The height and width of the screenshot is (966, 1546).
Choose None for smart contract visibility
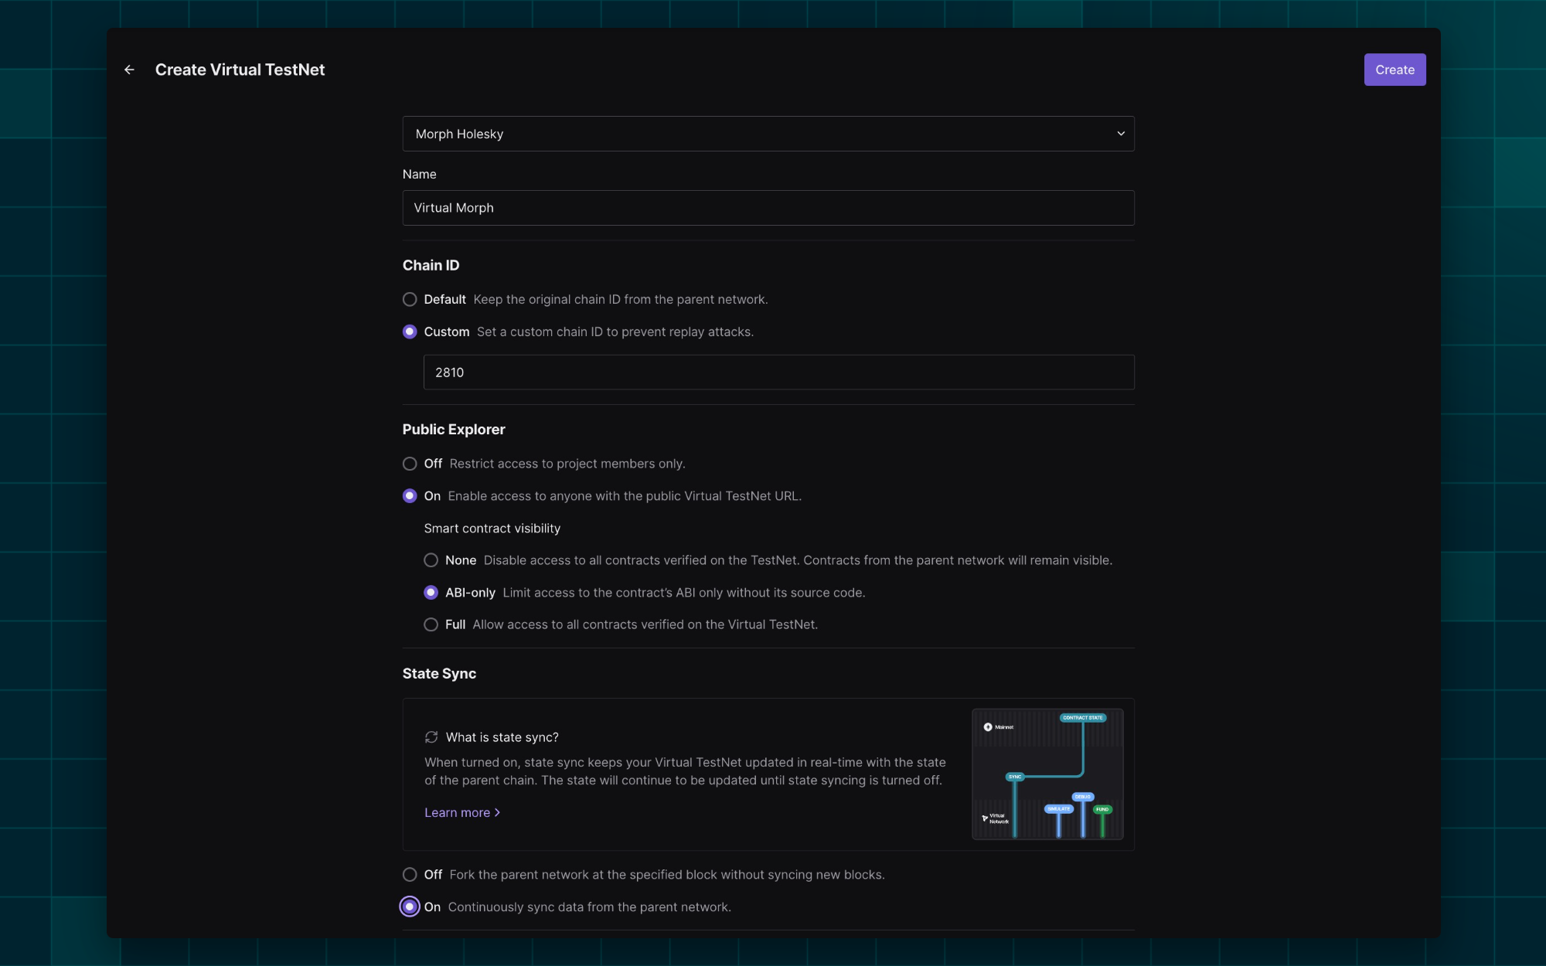pyautogui.click(x=431, y=560)
